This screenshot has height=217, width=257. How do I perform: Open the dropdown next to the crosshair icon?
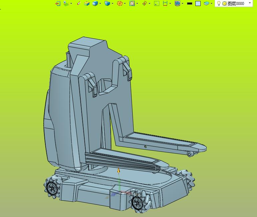(x=149, y=3)
